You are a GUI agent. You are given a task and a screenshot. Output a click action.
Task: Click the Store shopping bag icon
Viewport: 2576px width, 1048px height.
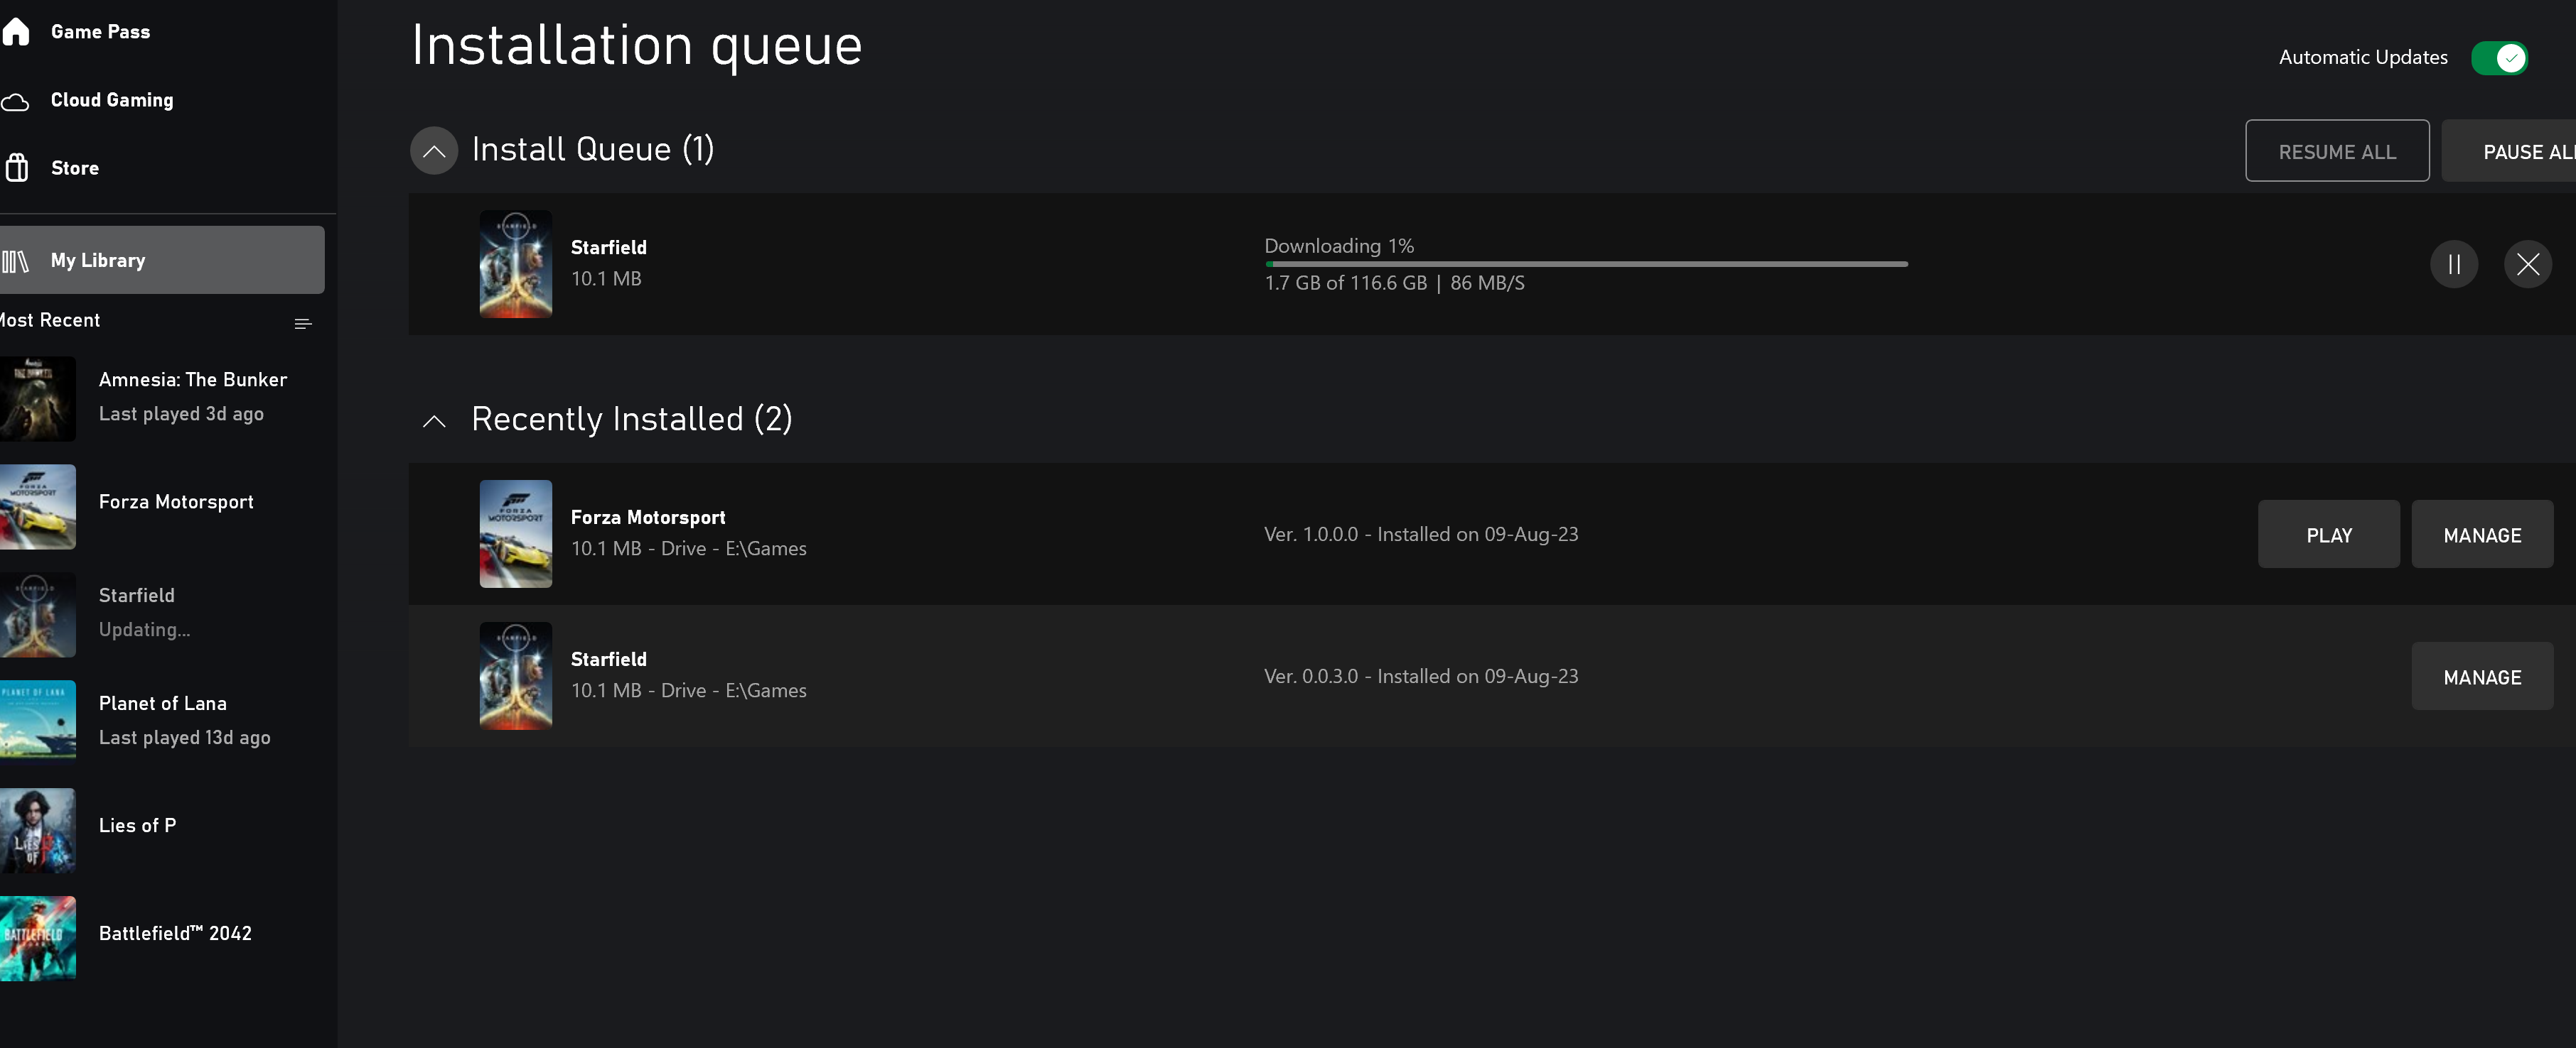[16, 168]
